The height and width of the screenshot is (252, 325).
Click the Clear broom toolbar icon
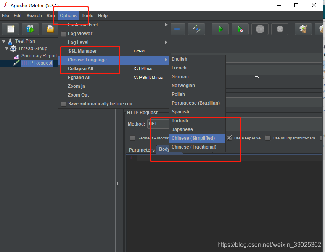point(303,29)
